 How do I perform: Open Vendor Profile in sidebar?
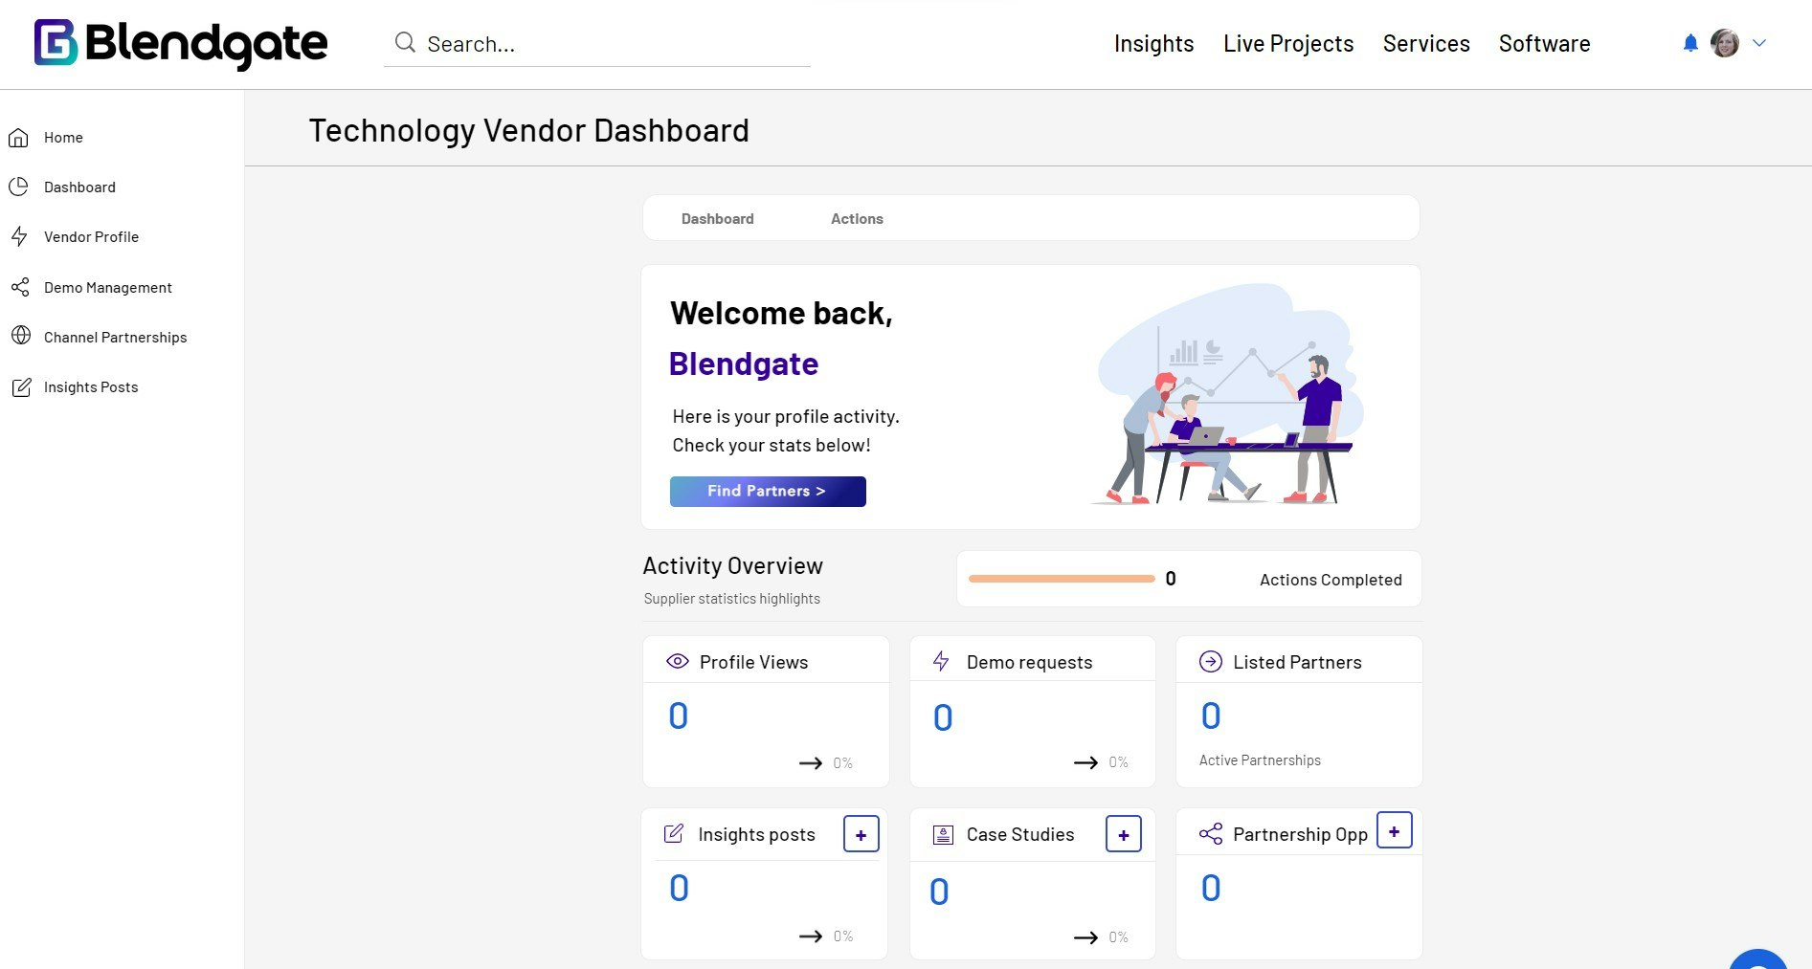pyautogui.click(x=91, y=237)
